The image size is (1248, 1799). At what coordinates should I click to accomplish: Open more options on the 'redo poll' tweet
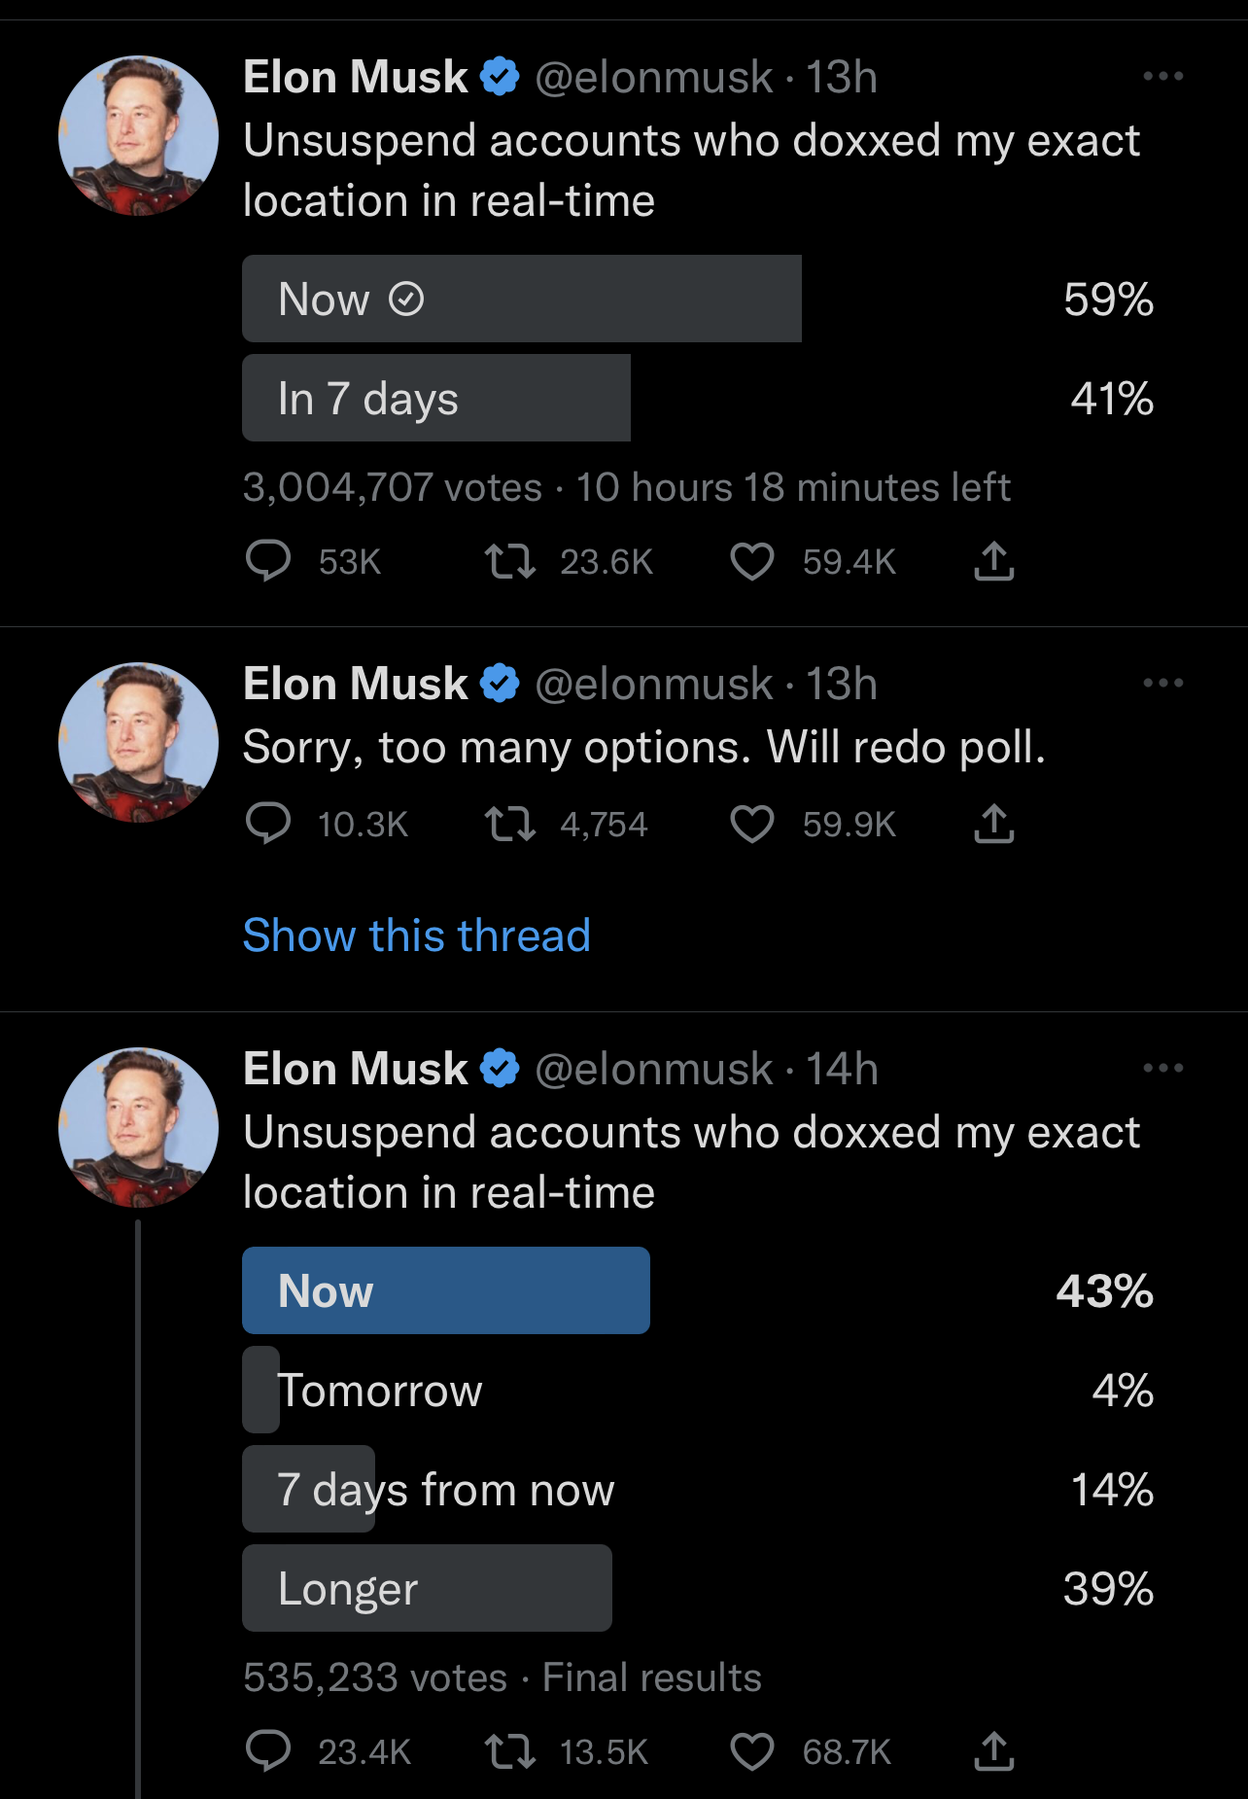pyautogui.click(x=1162, y=683)
